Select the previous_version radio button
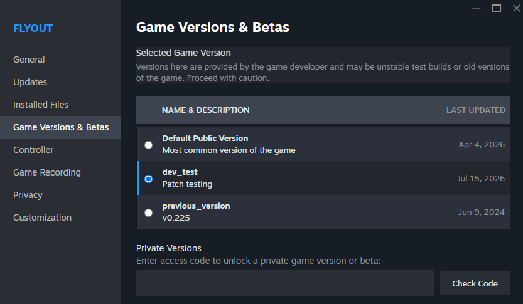523x304 pixels. click(x=148, y=212)
